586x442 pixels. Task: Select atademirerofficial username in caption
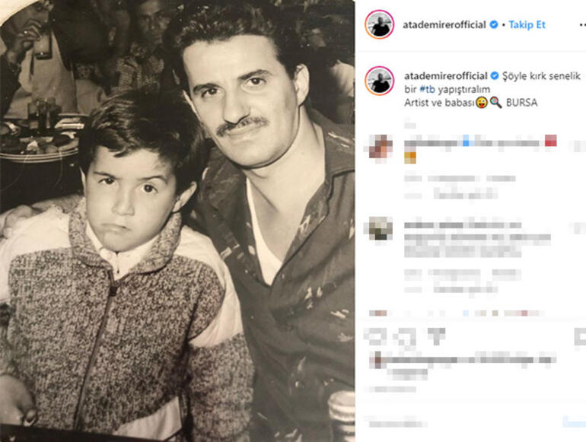pos(445,76)
